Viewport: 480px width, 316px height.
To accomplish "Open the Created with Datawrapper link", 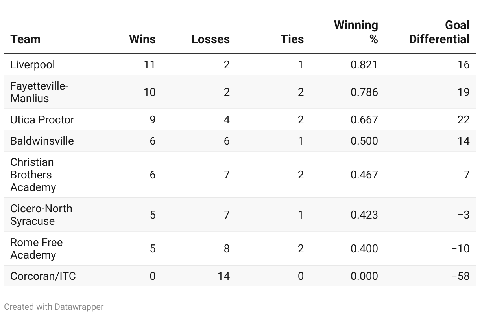I will tap(54, 307).
